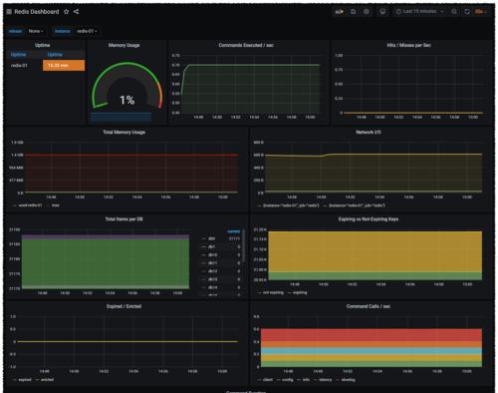Open the Uptime panel title menu
The image size is (498, 393).
point(43,45)
